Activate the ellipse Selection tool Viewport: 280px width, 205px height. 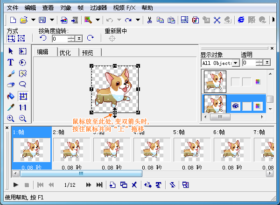22,63
